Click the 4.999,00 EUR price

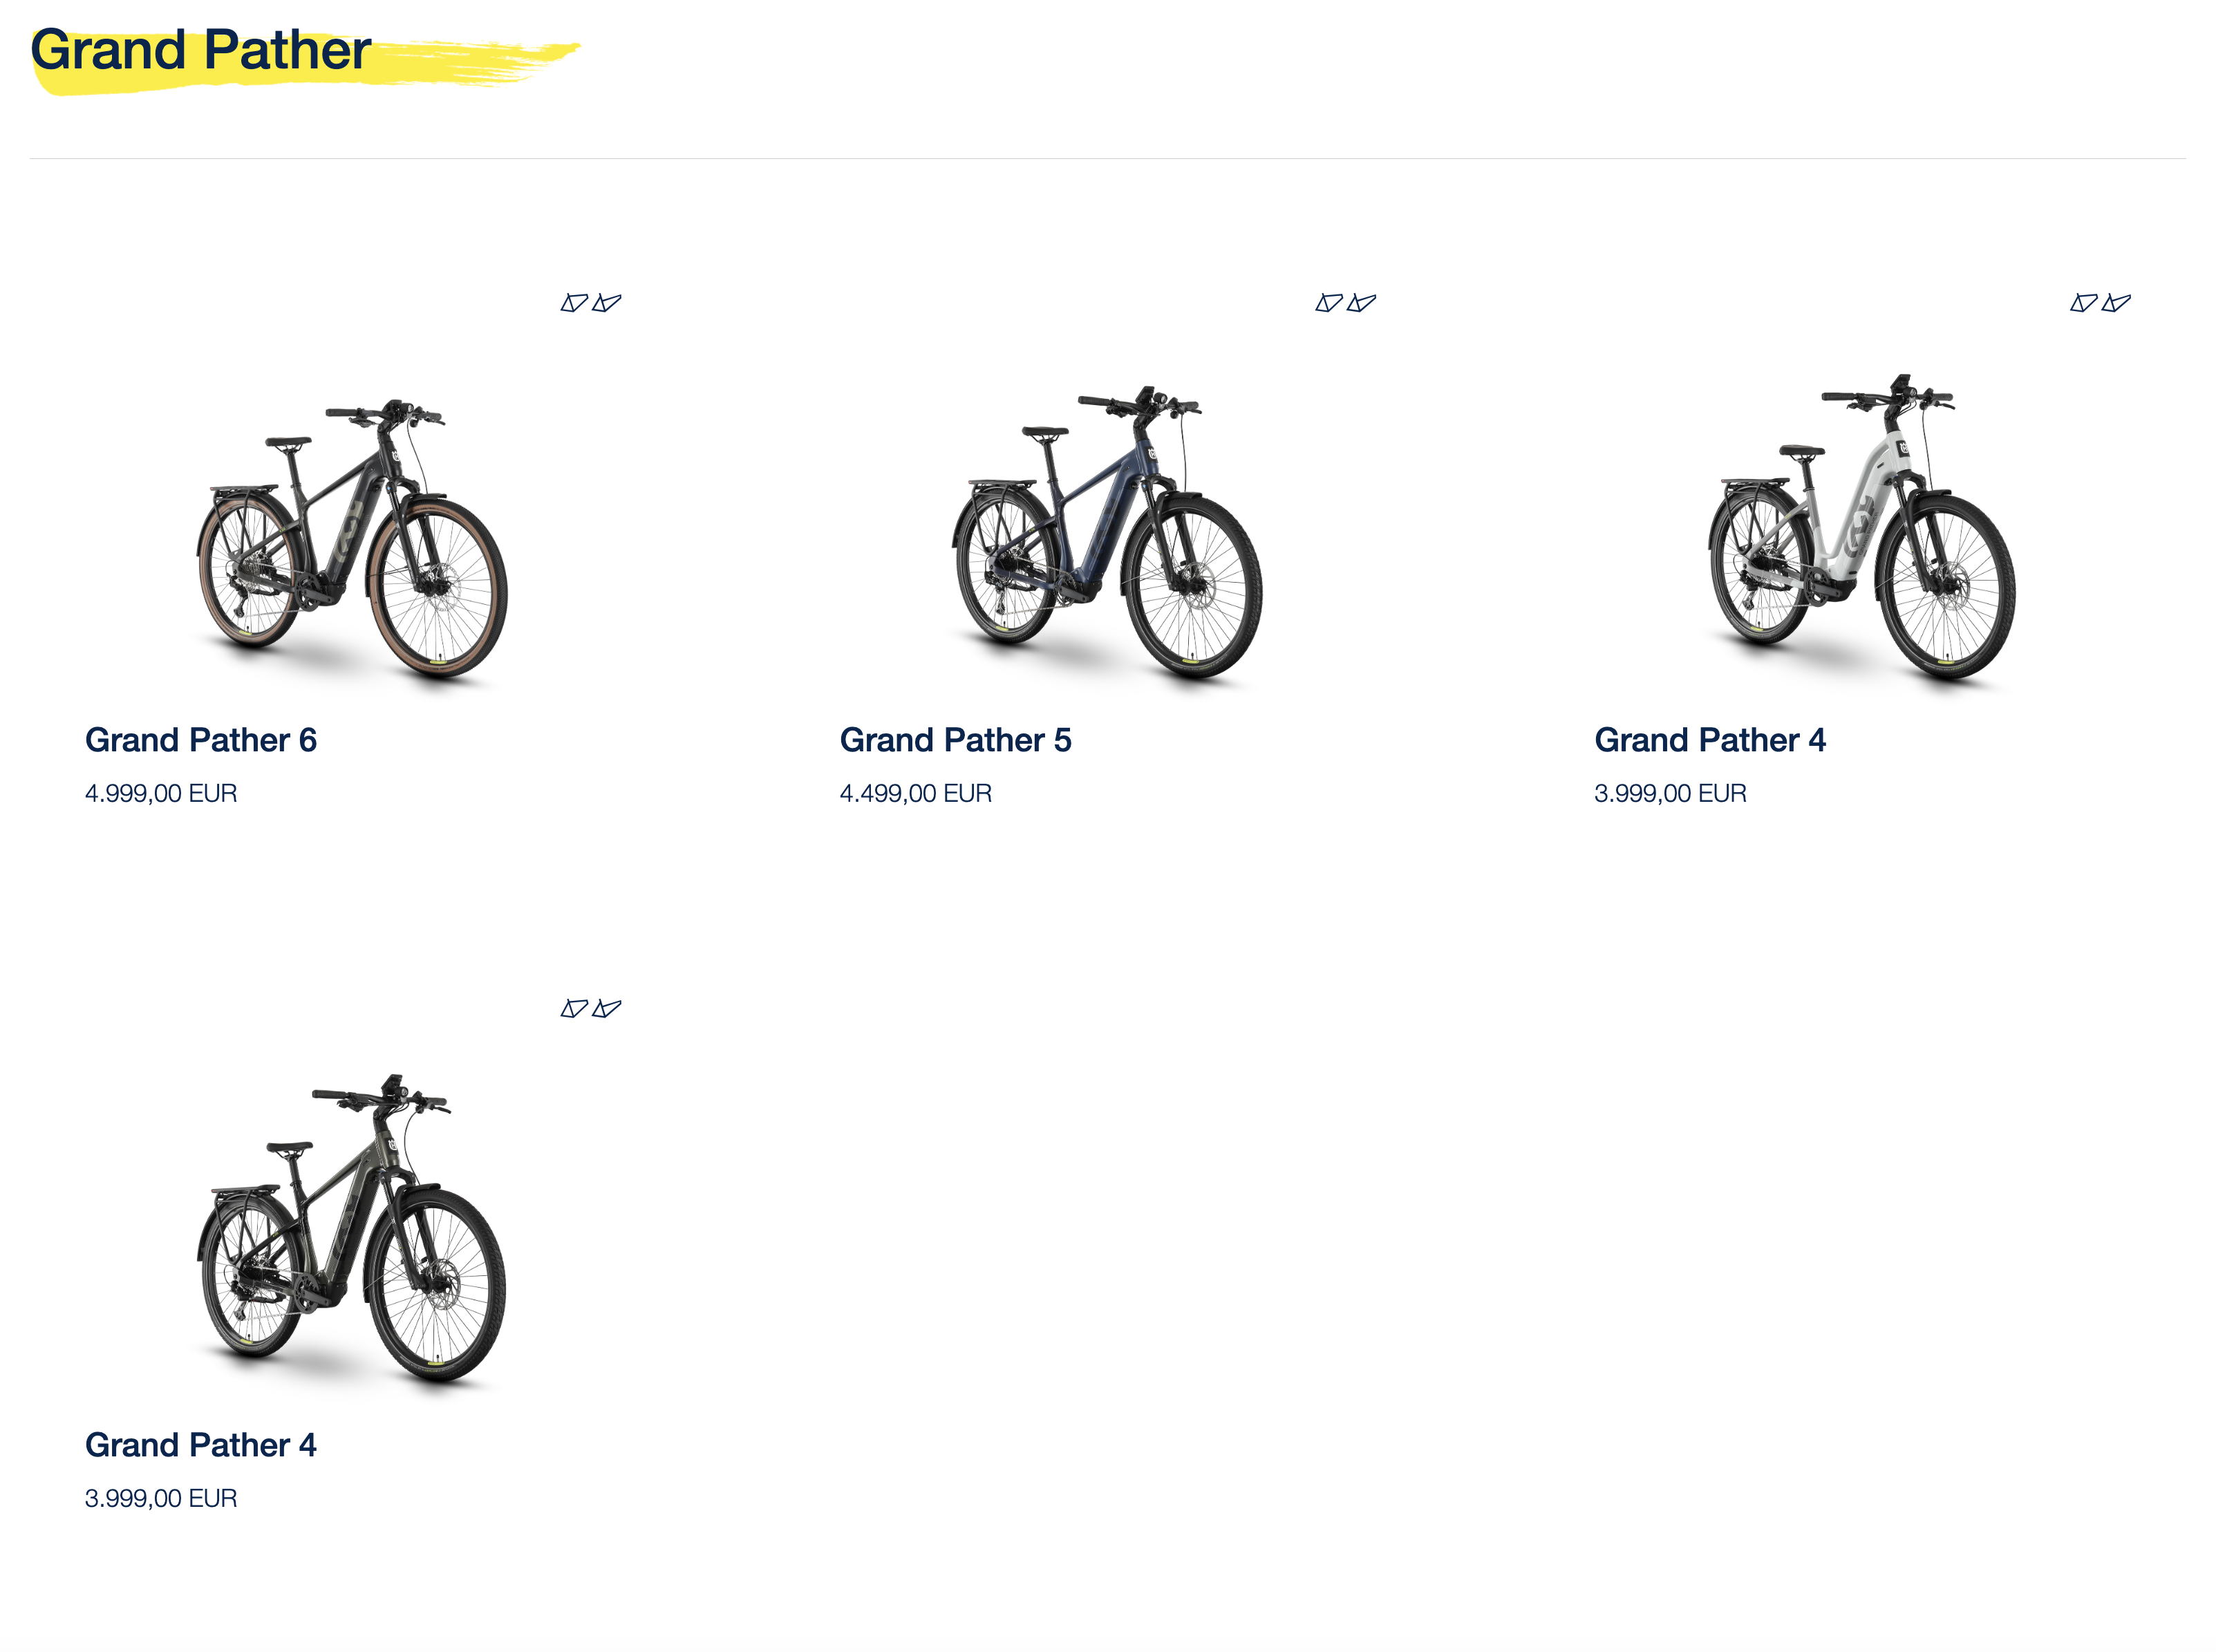click(x=161, y=793)
